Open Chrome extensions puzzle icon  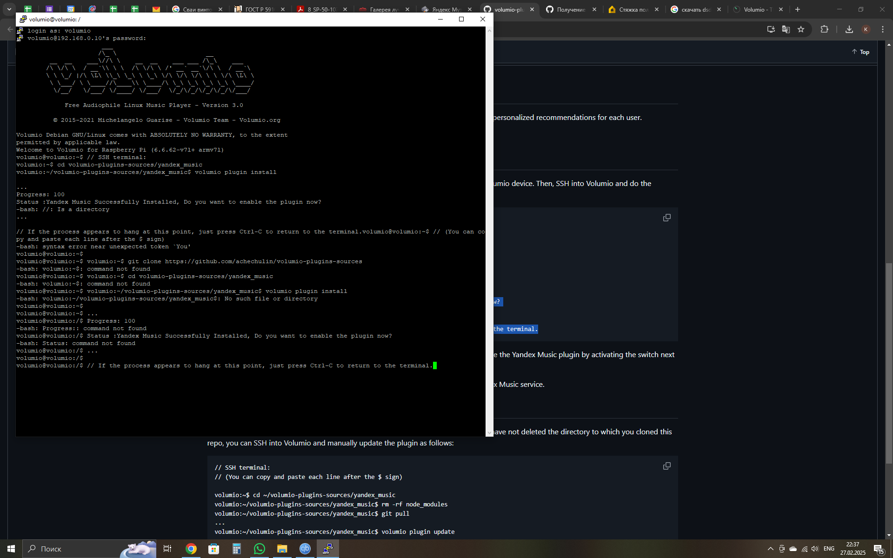point(825,29)
